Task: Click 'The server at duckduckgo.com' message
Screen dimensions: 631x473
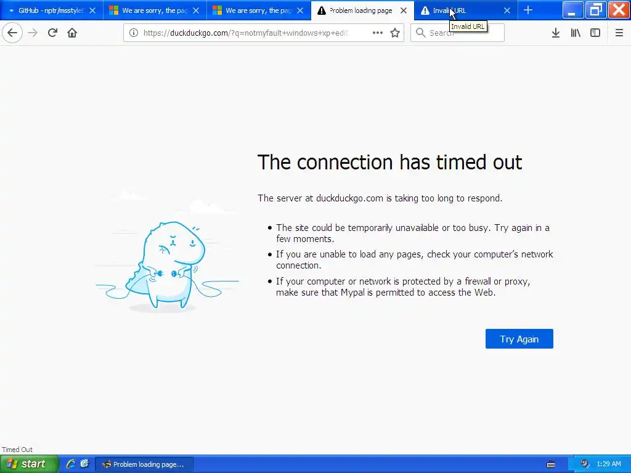Action: click(x=380, y=198)
